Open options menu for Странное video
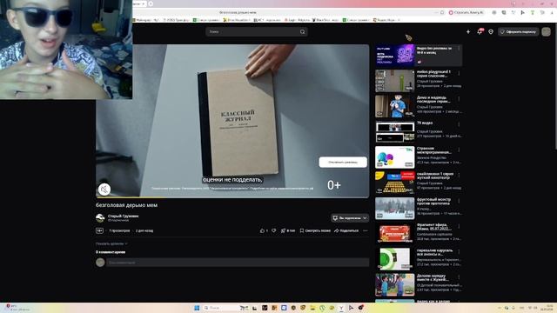The height and width of the screenshot is (313, 557). click(459, 150)
